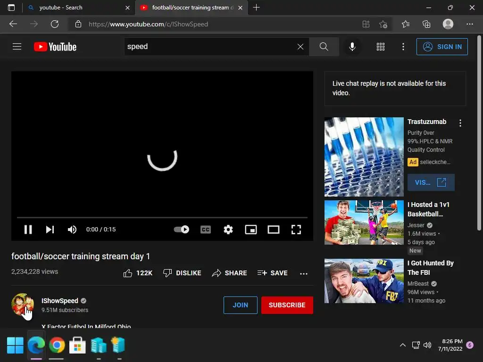Switch to theater mode

[274, 230]
